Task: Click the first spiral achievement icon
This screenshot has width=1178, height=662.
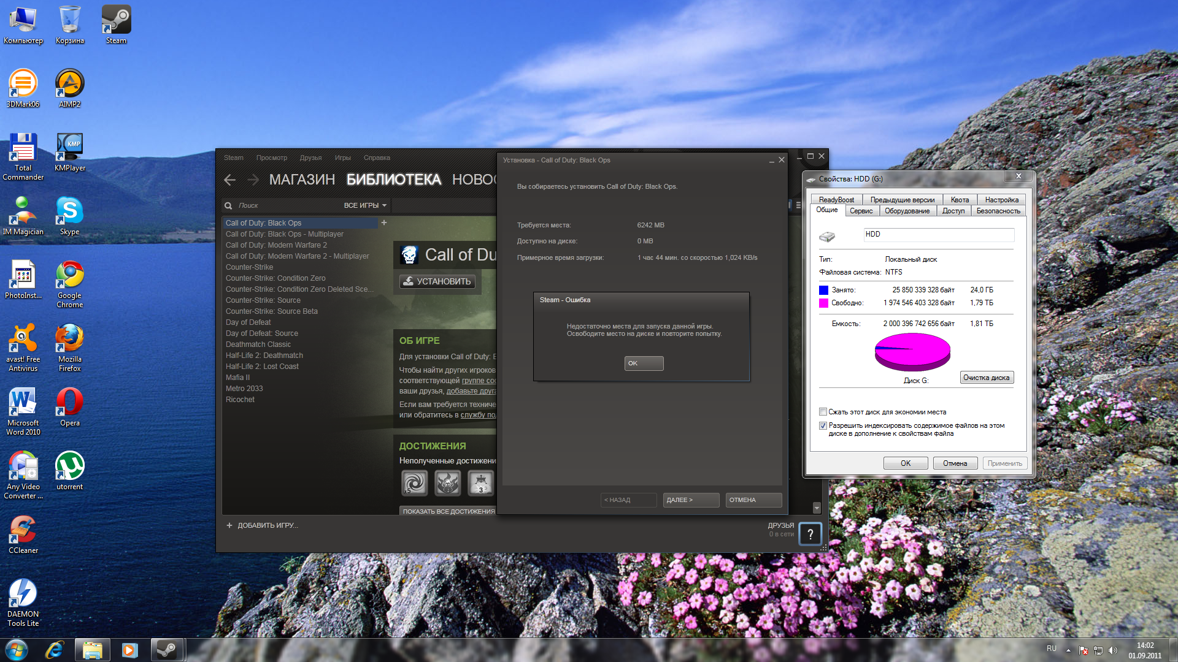Action: (414, 483)
